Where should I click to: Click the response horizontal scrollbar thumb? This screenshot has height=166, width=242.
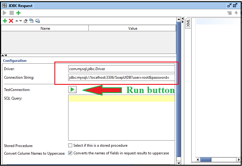pyautogui.click(x=206, y=160)
